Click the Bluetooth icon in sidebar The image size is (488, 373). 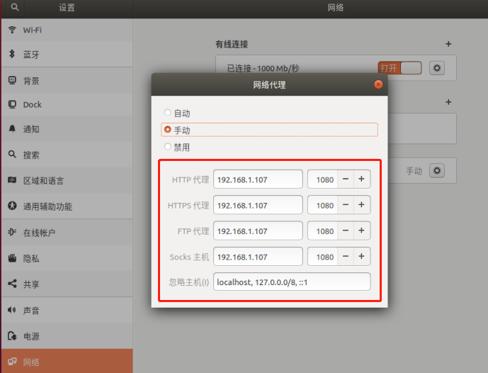click(x=12, y=54)
